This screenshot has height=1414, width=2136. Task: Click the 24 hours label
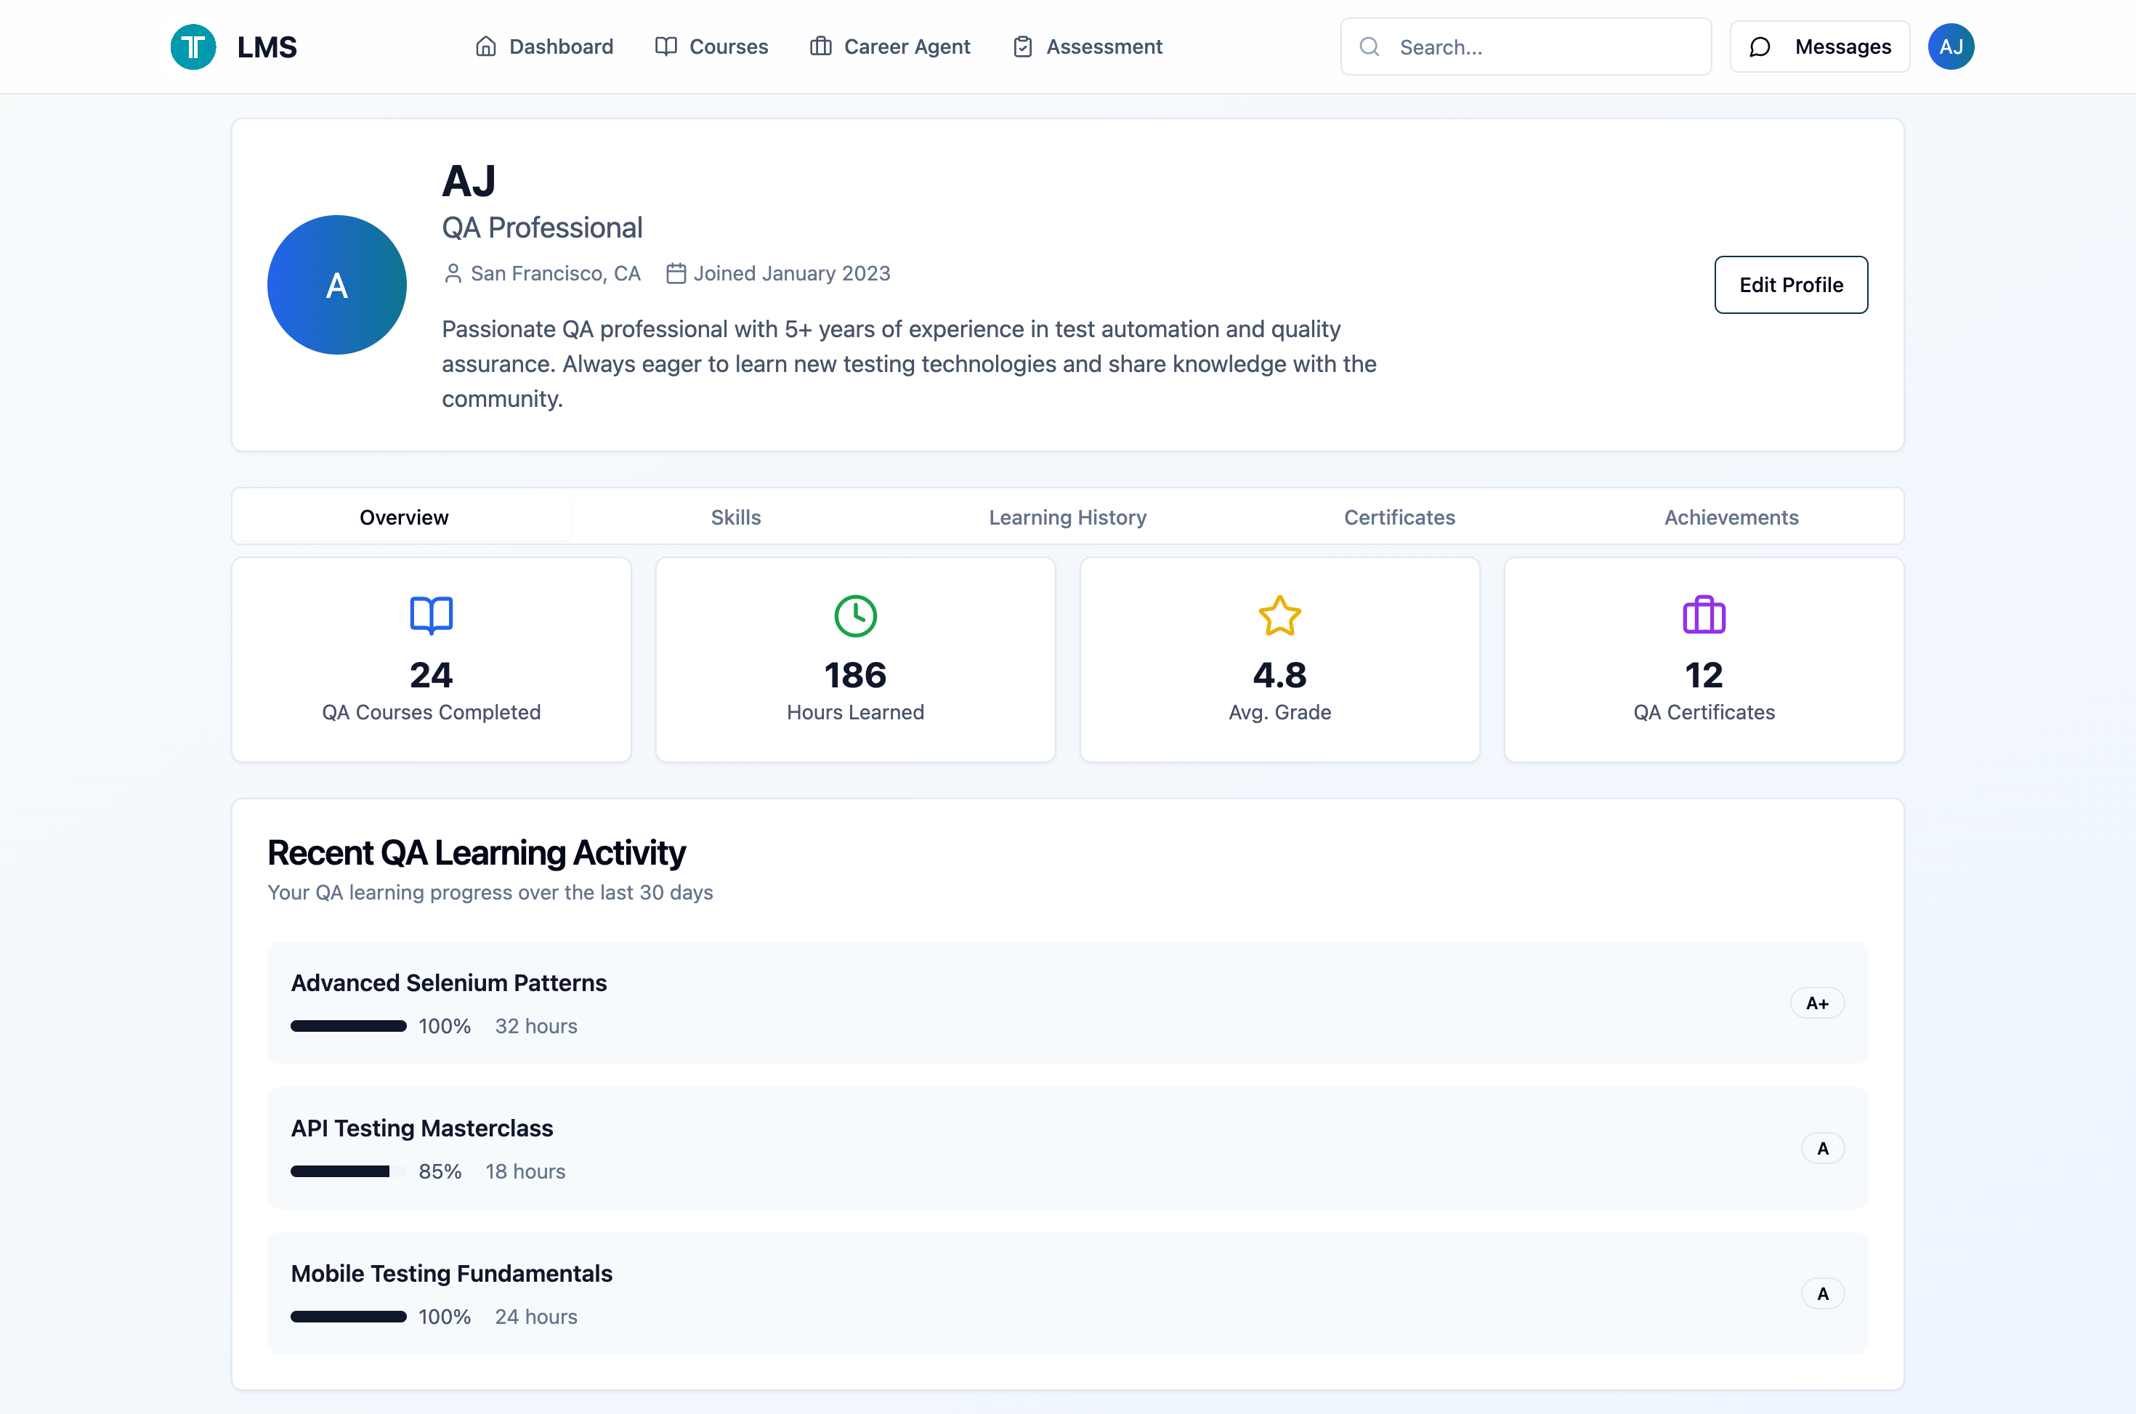pyautogui.click(x=536, y=1317)
